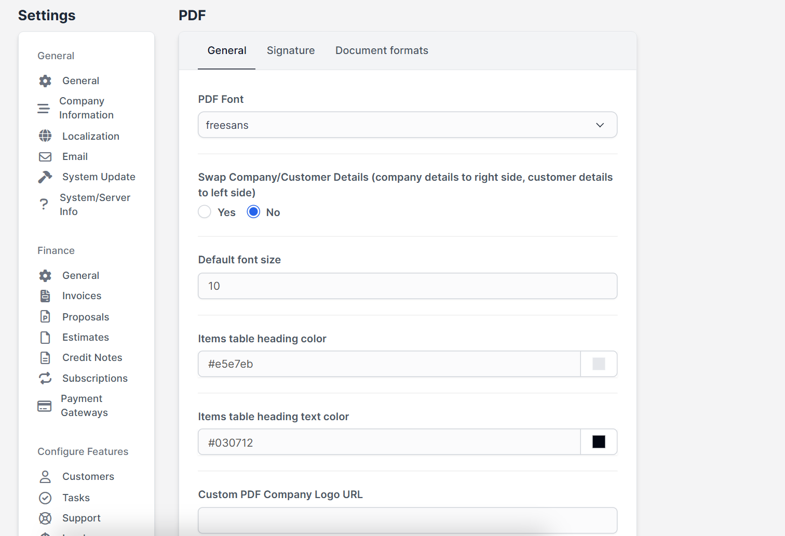Click the #e5e7eb heading color text field
Image resolution: width=785 pixels, height=536 pixels.
pos(389,364)
